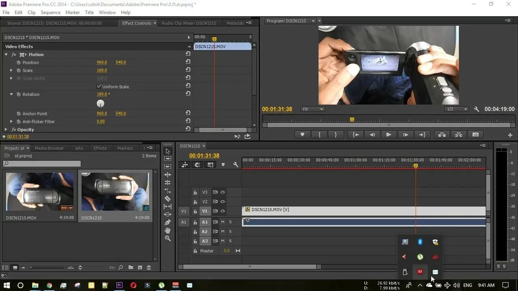The width and height of the screenshot is (518, 291).
Task: Click the Position X value 960.0
Action: 102,62
